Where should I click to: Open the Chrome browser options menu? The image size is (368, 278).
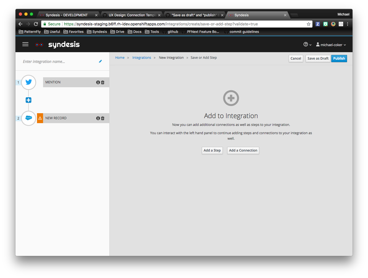[348, 24]
